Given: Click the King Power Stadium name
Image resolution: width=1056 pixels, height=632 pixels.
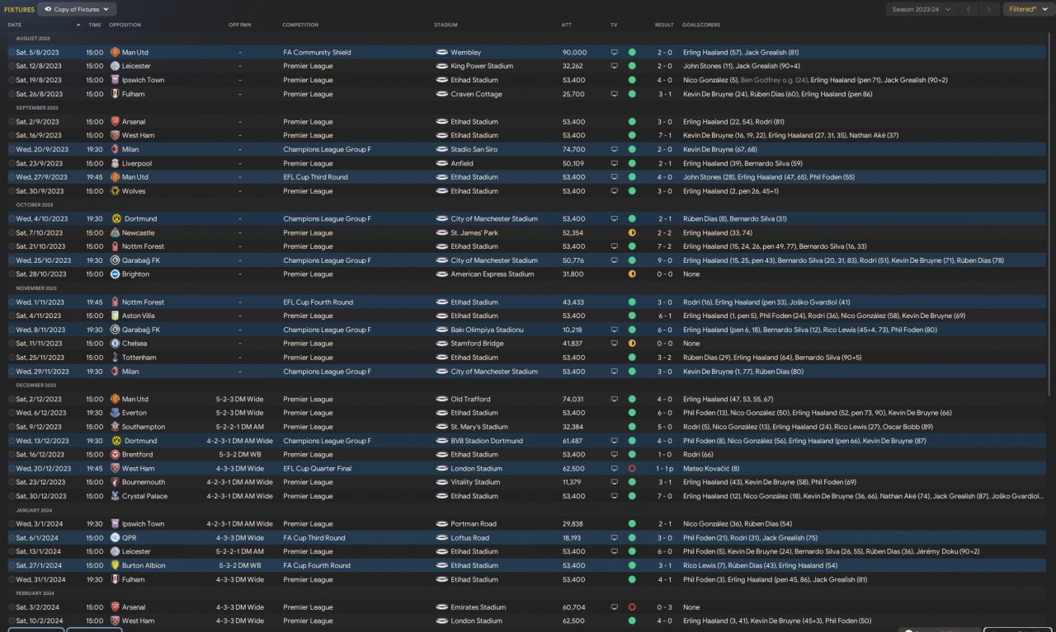Looking at the screenshot, I should [x=482, y=66].
